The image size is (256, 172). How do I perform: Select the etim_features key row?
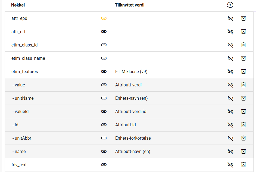point(129,71)
